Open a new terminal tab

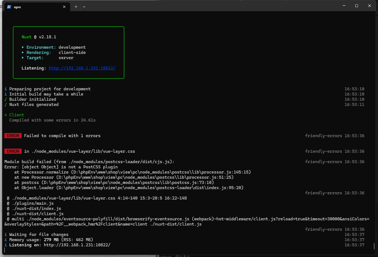tap(76, 7)
